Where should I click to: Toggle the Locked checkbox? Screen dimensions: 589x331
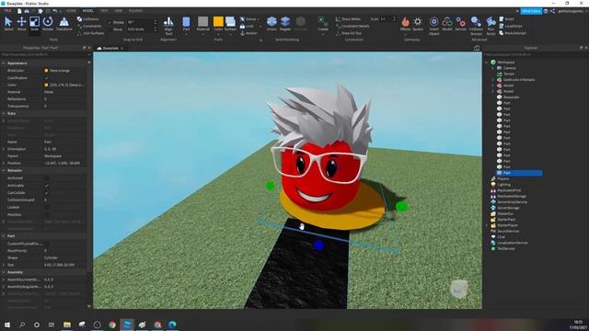coord(47,207)
